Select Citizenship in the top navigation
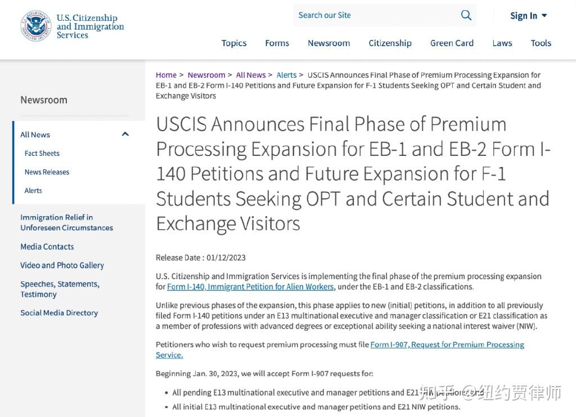The width and height of the screenshot is (576, 417). point(390,43)
